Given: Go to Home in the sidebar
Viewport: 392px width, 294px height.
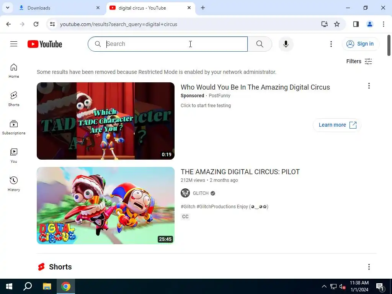Looking at the screenshot, I should point(14,71).
